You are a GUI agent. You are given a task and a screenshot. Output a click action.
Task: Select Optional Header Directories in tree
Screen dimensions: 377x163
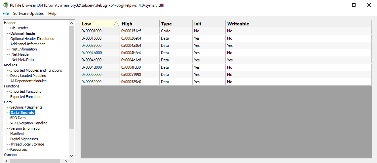[32, 39]
